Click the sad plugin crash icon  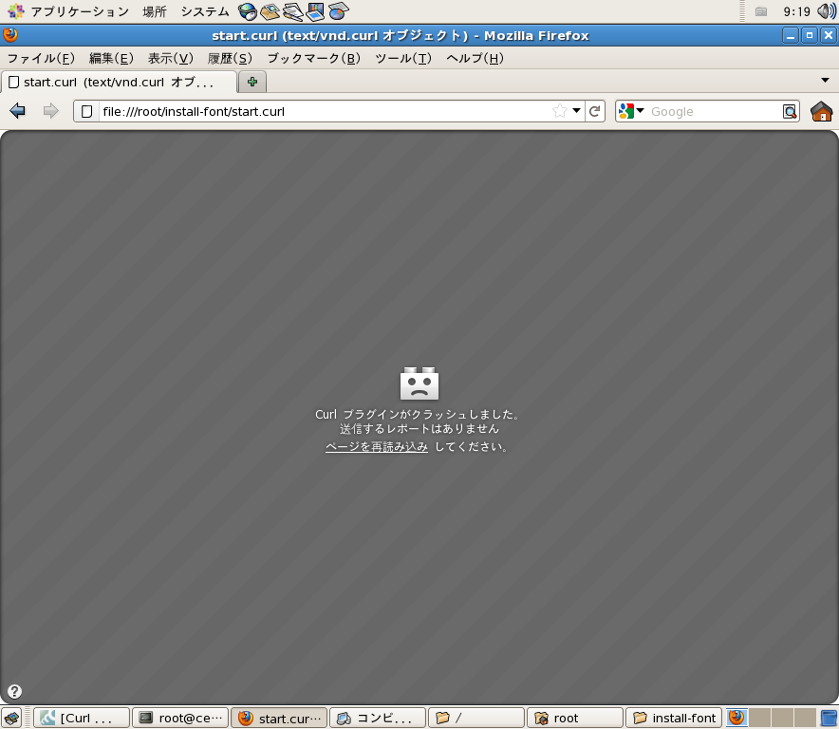(419, 383)
